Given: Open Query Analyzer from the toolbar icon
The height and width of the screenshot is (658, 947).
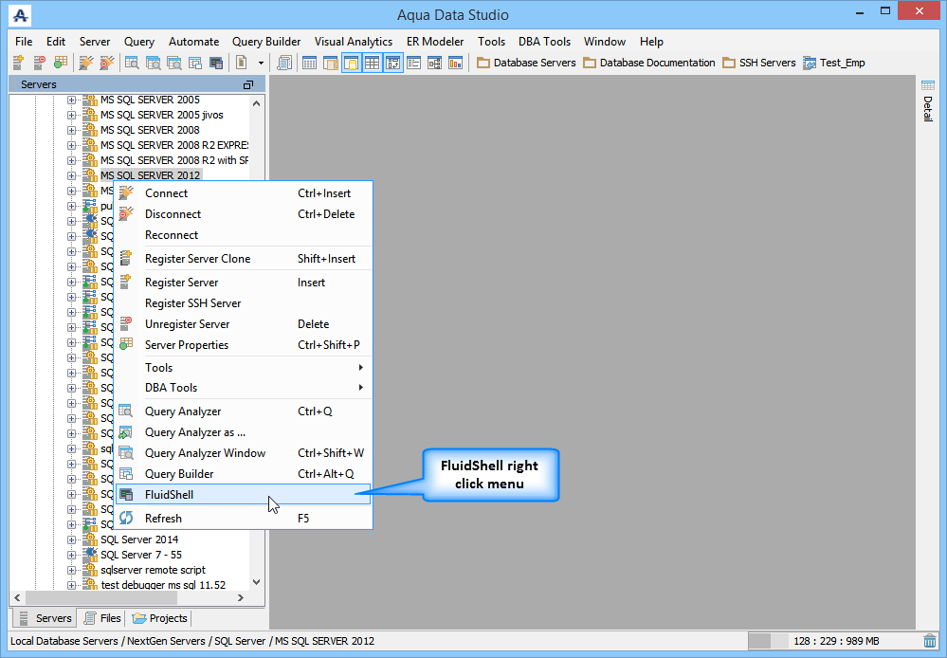Looking at the screenshot, I should pos(132,63).
